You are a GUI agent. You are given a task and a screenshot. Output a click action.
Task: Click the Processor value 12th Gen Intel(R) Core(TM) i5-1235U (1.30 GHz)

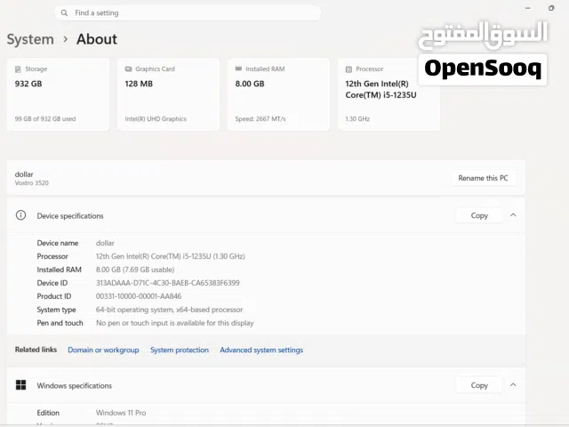pos(170,256)
